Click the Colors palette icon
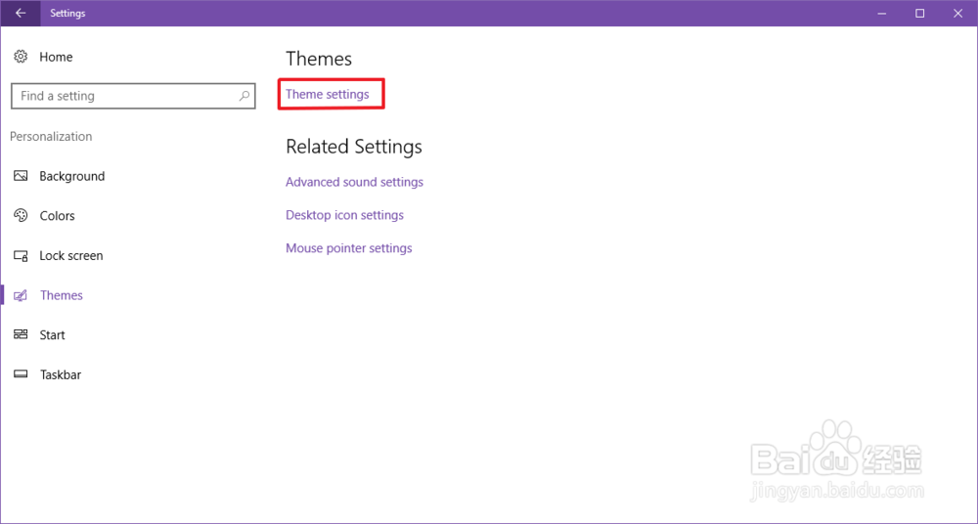 click(21, 216)
